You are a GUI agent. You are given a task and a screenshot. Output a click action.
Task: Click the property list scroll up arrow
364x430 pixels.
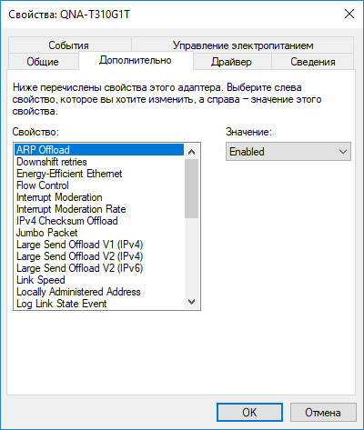pos(192,152)
